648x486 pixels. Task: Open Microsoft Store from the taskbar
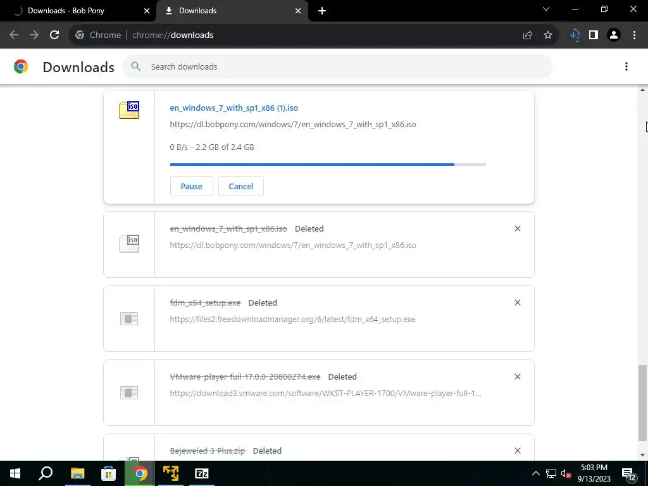pos(108,473)
